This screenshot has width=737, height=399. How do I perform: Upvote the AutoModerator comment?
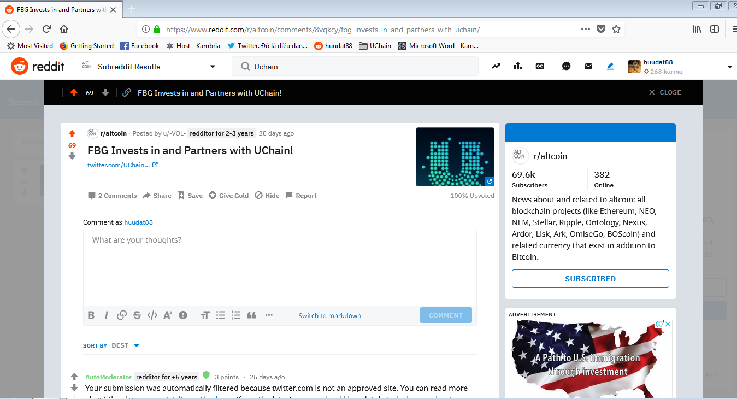point(74,377)
